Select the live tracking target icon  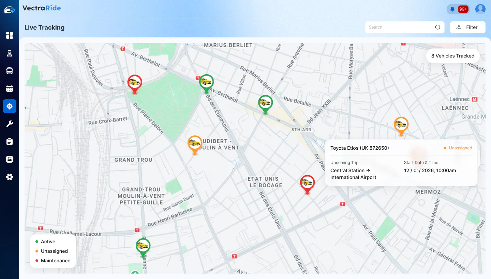click(x=10, y=106)
